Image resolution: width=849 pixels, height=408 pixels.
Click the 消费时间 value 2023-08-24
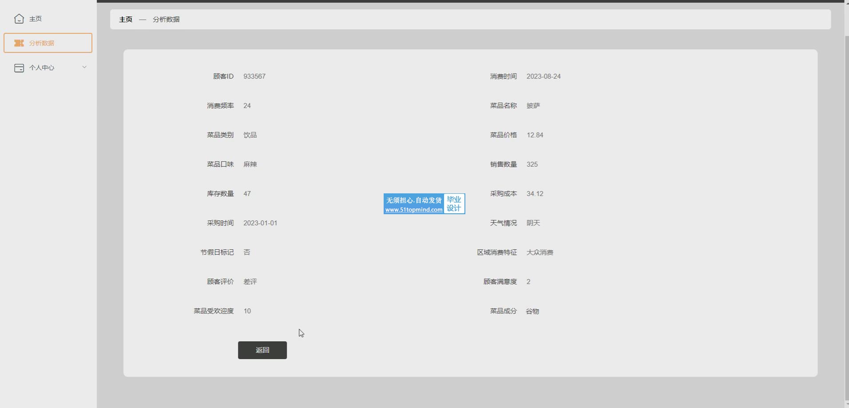[544, 76]
